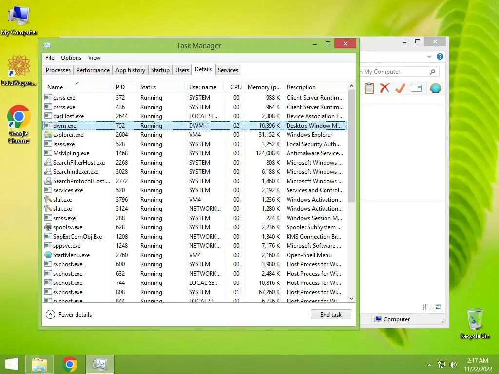499x374 pixels.
Task: Click the Rename icon in Explorer toolbar
Action: (416, 88)
